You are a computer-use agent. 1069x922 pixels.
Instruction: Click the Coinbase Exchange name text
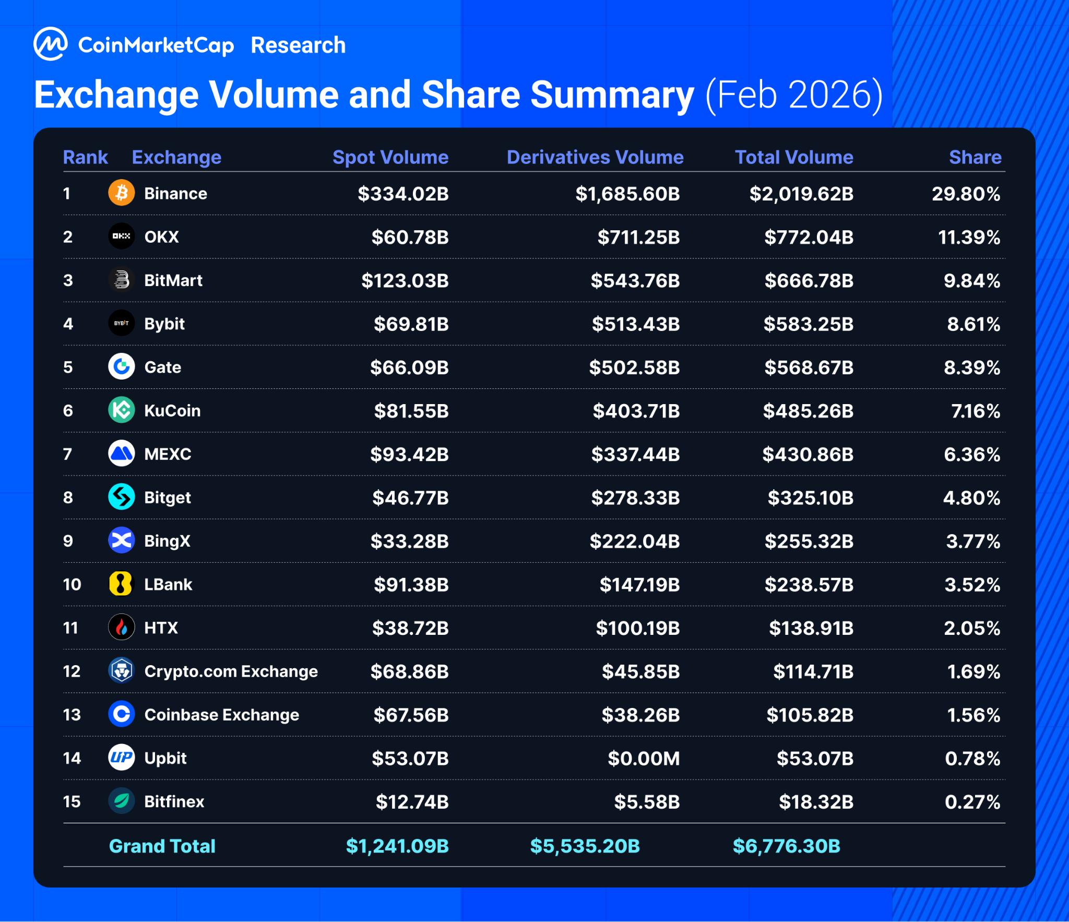[221, 714]
